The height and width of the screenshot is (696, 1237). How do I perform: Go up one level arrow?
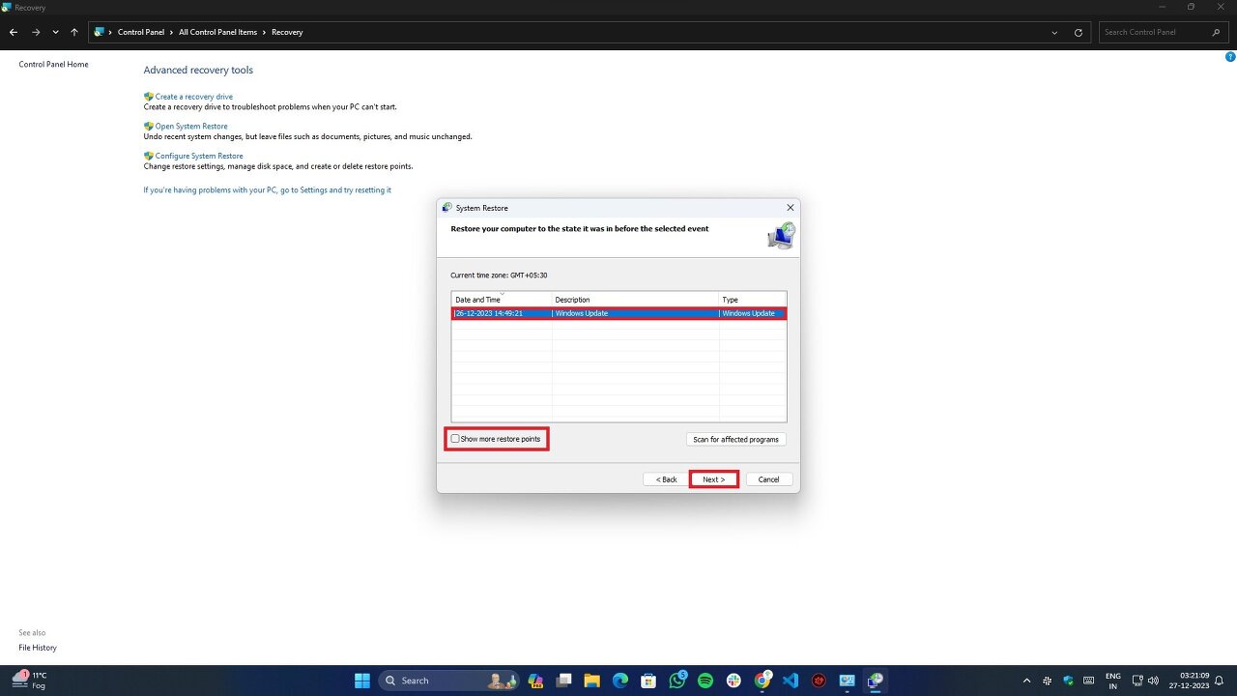[74, 32]
